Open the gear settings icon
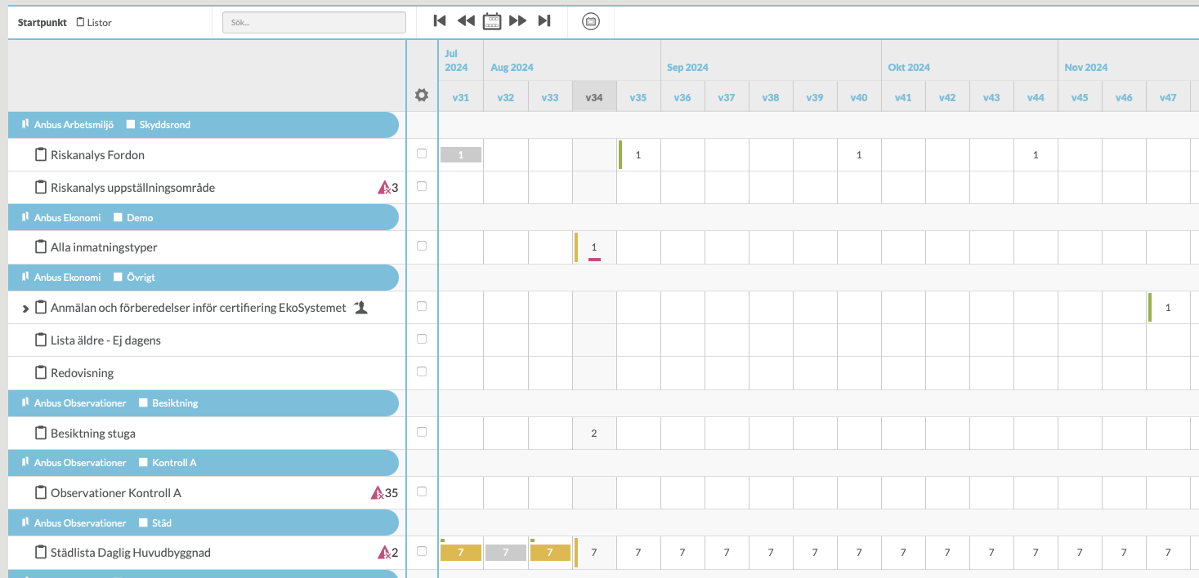 (422, 96)
